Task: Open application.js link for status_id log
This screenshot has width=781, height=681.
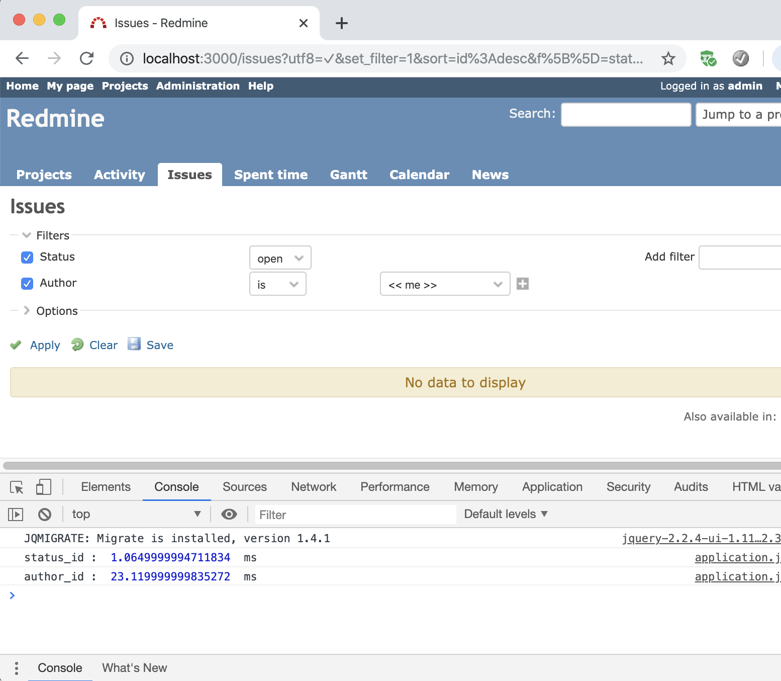Action: pos(738,557)
